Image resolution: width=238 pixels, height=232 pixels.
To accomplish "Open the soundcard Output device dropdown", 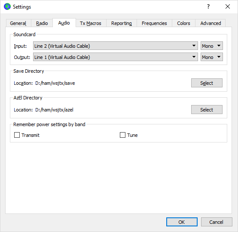I will point(116,57).
